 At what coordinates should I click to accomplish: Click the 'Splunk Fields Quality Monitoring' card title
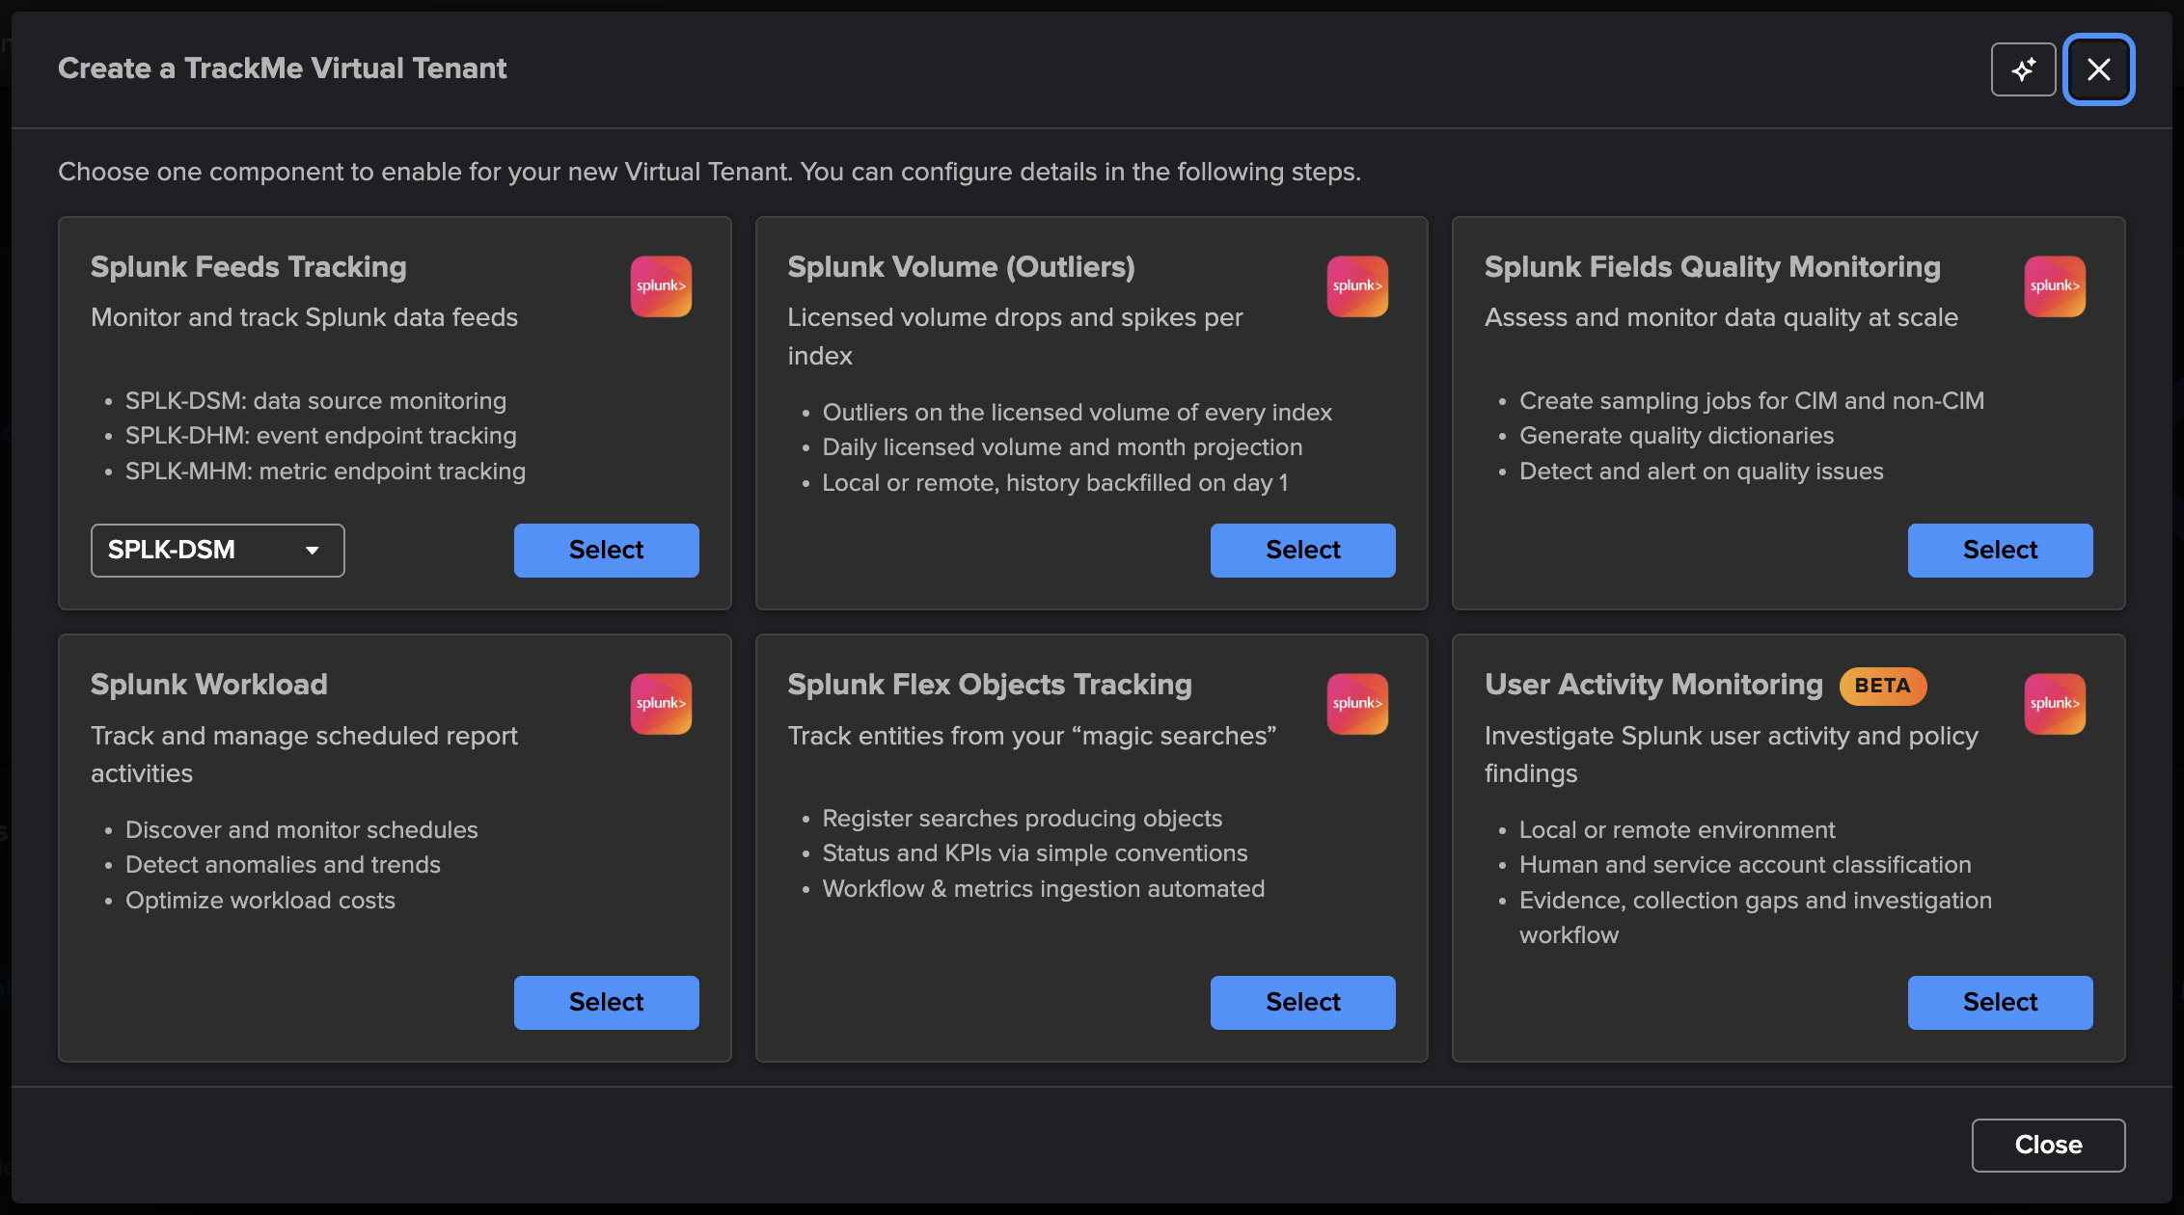tap(1712, 267)
